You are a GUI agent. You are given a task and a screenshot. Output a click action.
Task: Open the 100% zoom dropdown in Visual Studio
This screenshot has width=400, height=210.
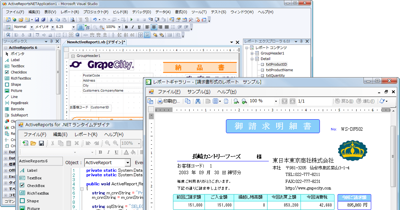point(119,27)
